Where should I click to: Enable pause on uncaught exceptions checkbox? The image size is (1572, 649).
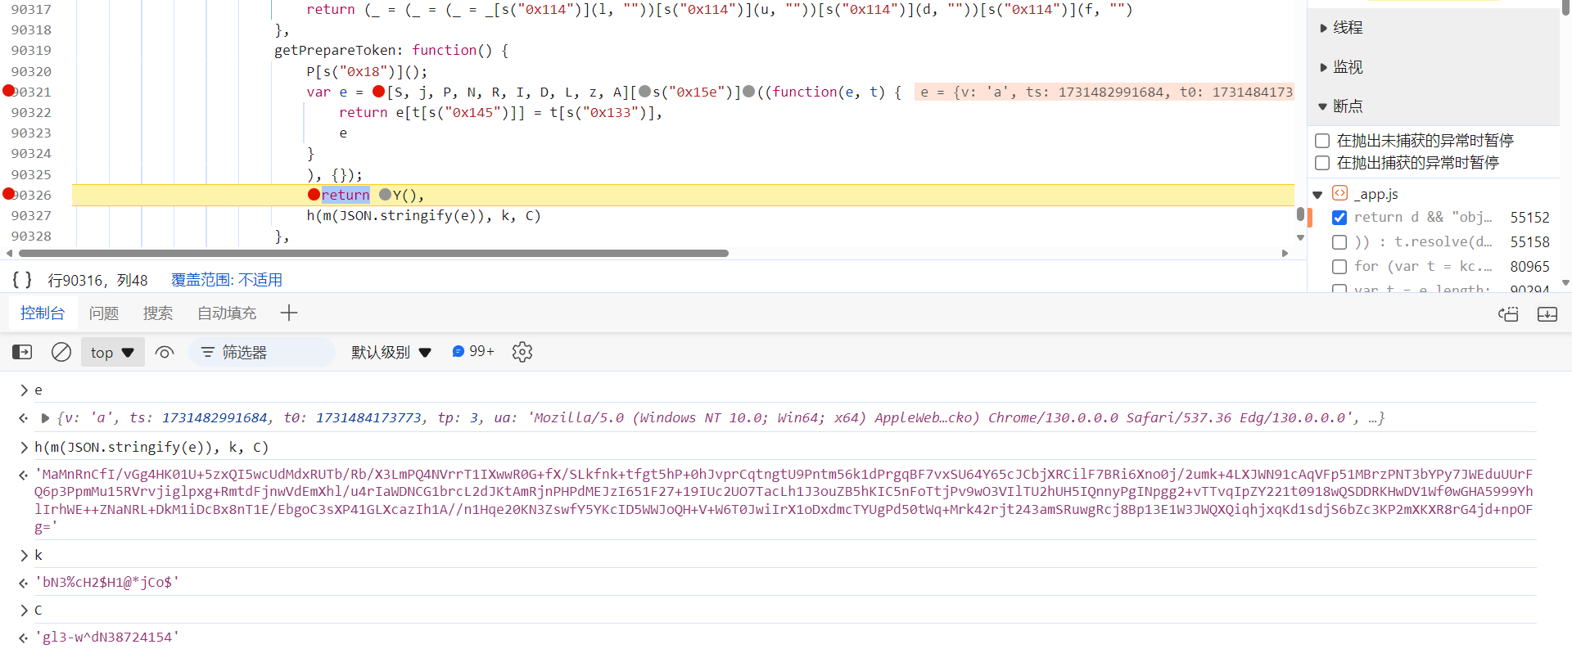click(x=1321, y=141)
